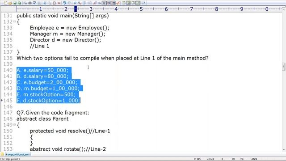This screenshot has height=161, width=286.
Task: Click the Replace icon
Action: point(79,3)
